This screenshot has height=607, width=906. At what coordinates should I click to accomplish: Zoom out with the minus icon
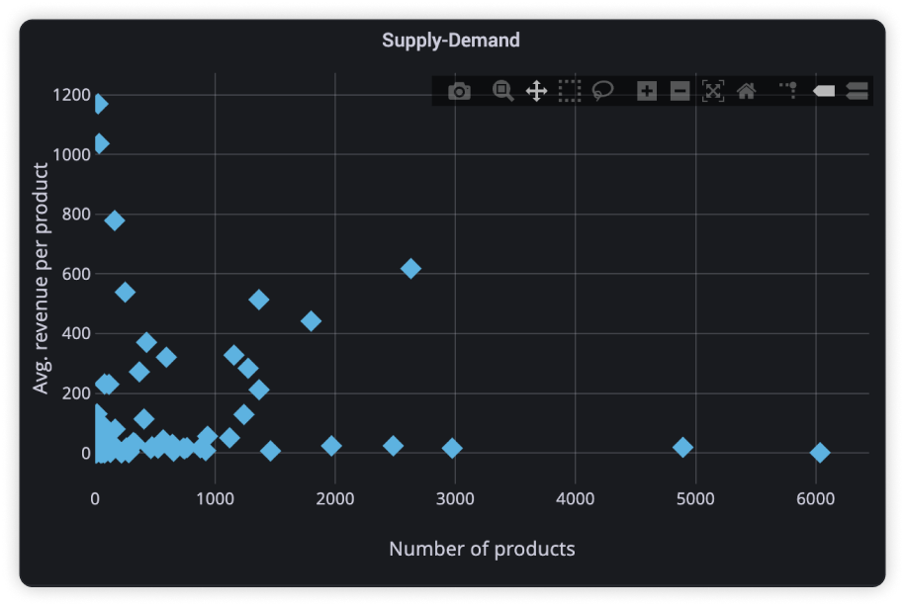click(679, 92)
